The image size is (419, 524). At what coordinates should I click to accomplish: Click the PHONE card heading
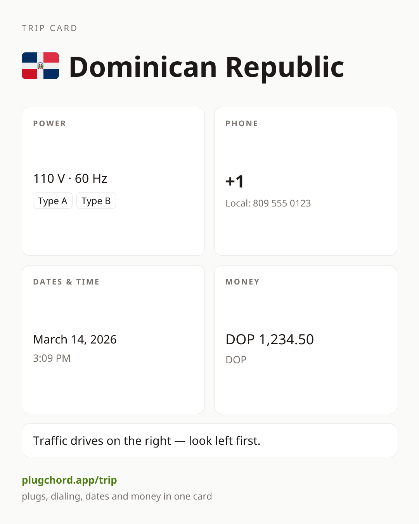click(242, 123)
